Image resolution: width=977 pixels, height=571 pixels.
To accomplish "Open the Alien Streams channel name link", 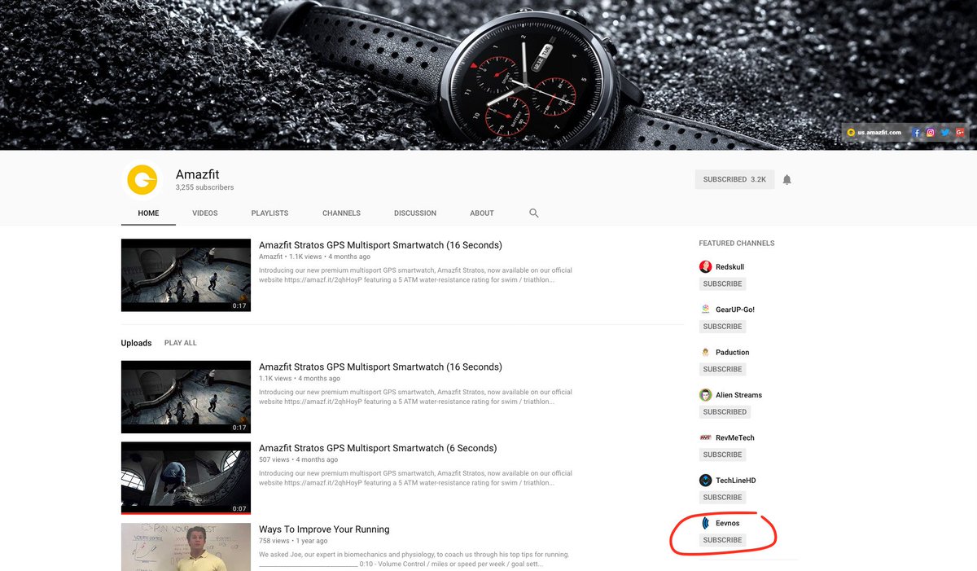I will (738, 395).
